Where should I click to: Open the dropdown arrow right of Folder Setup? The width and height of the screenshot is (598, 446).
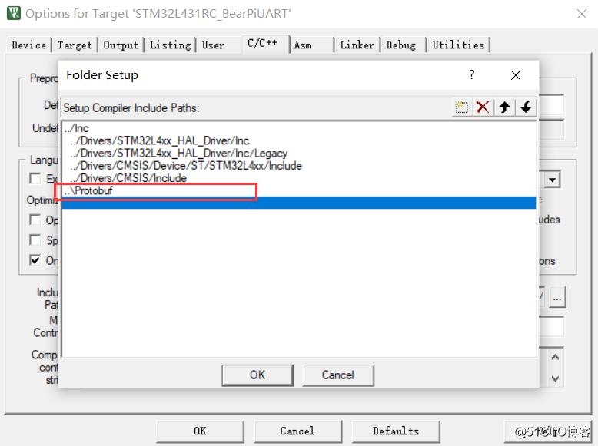(x=552, y=180)
